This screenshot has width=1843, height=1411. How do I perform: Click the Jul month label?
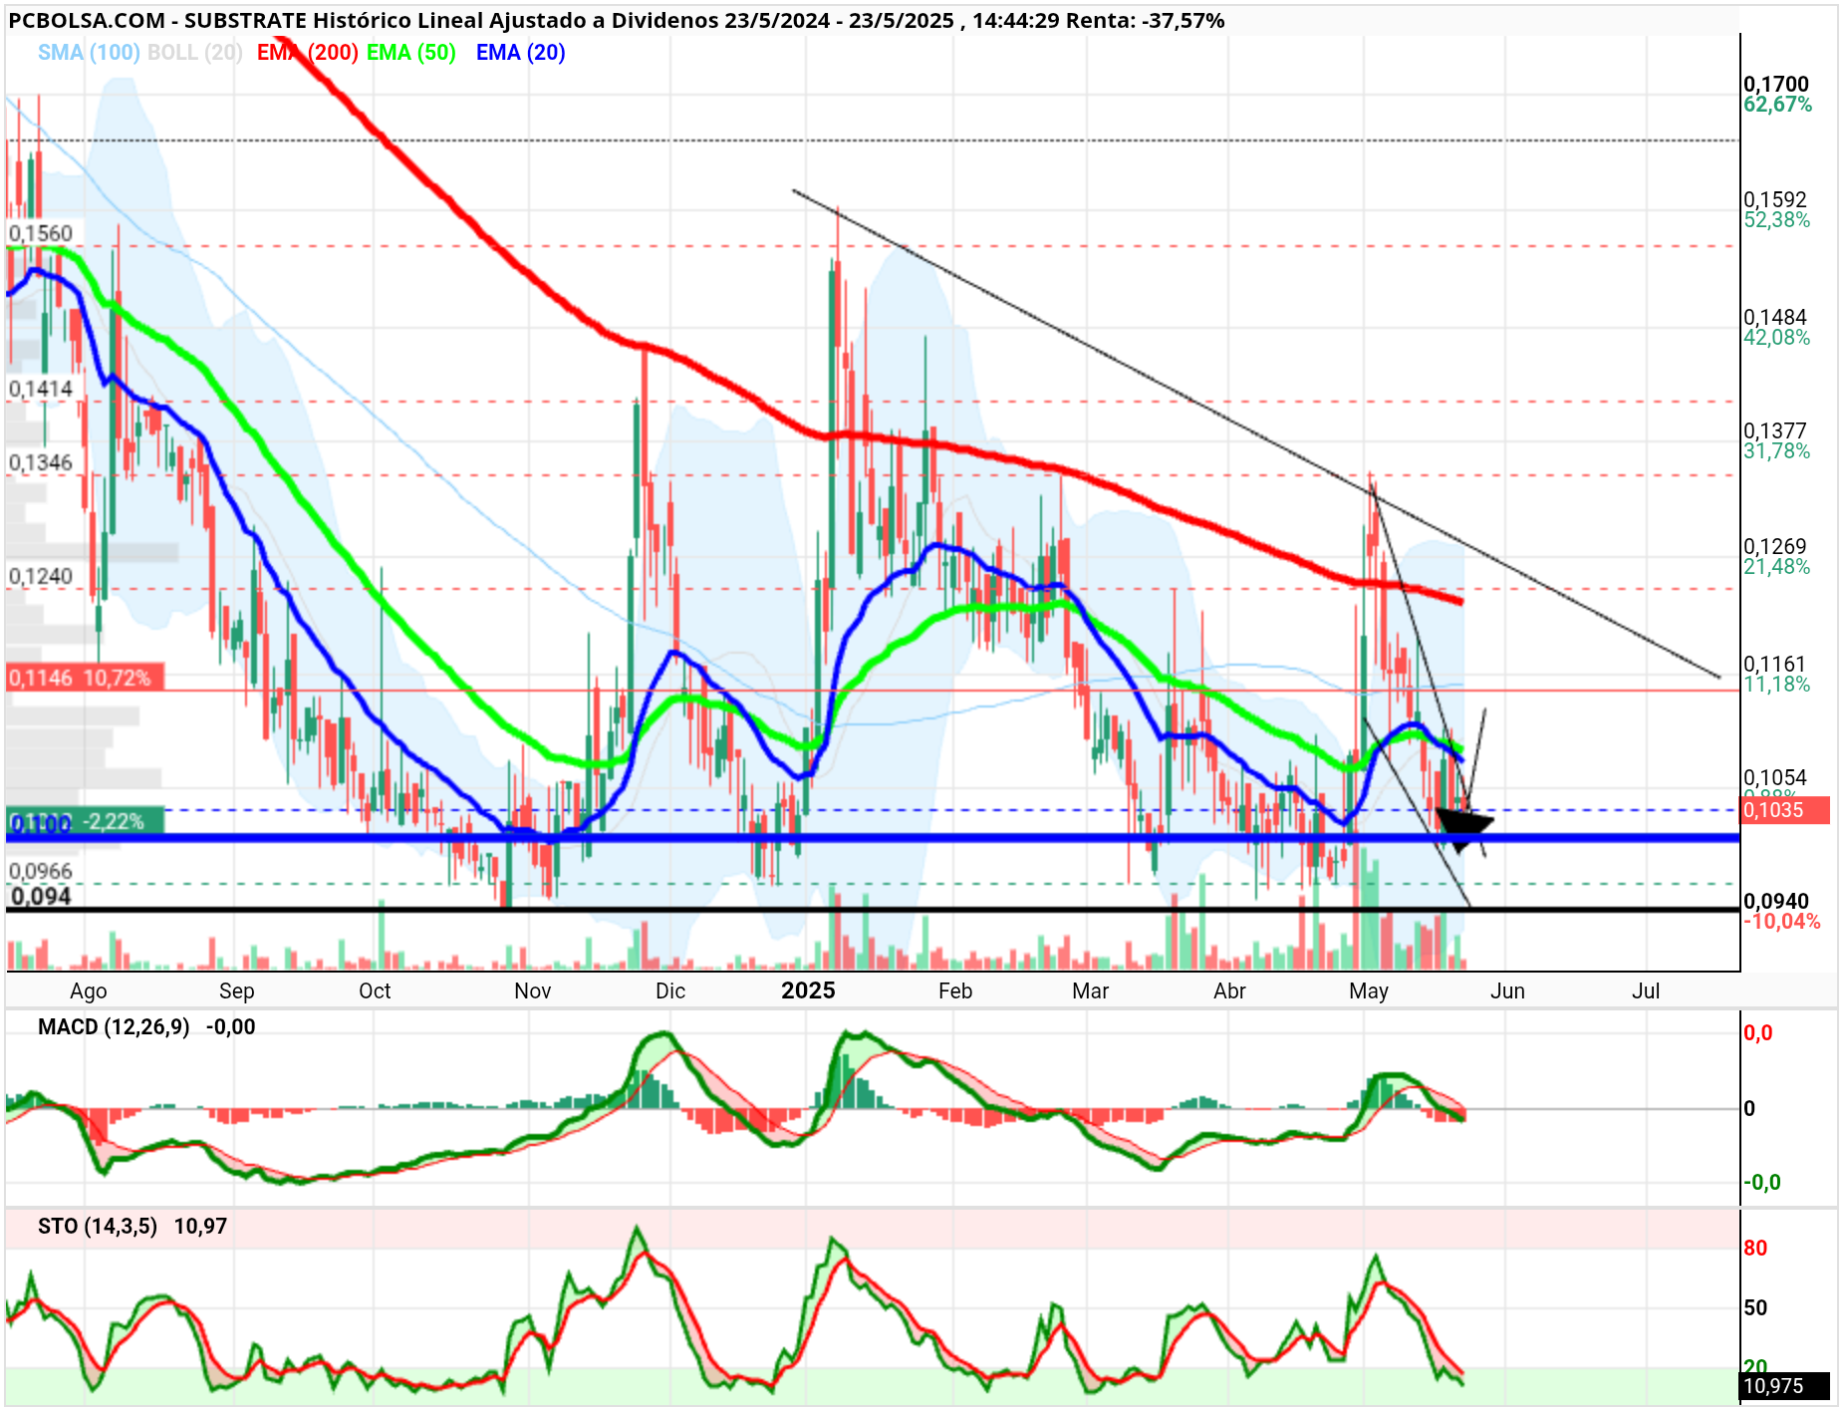point(1646,991)
